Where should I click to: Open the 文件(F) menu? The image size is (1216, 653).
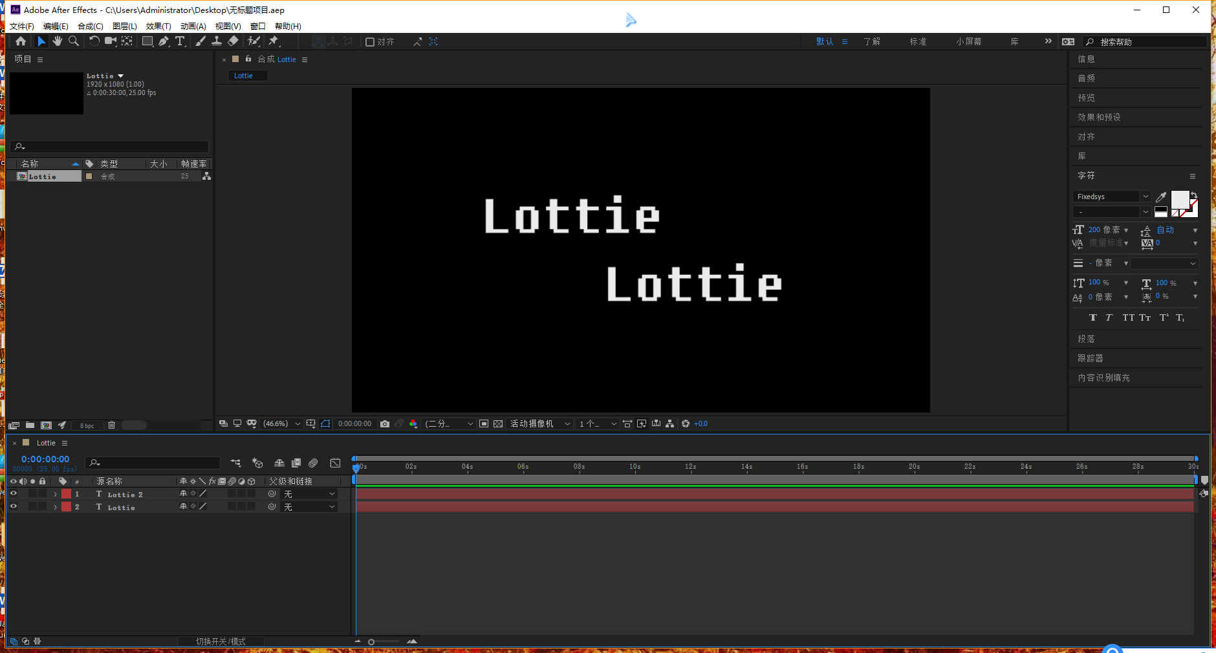pyautogui.click(x=22, y=27)
